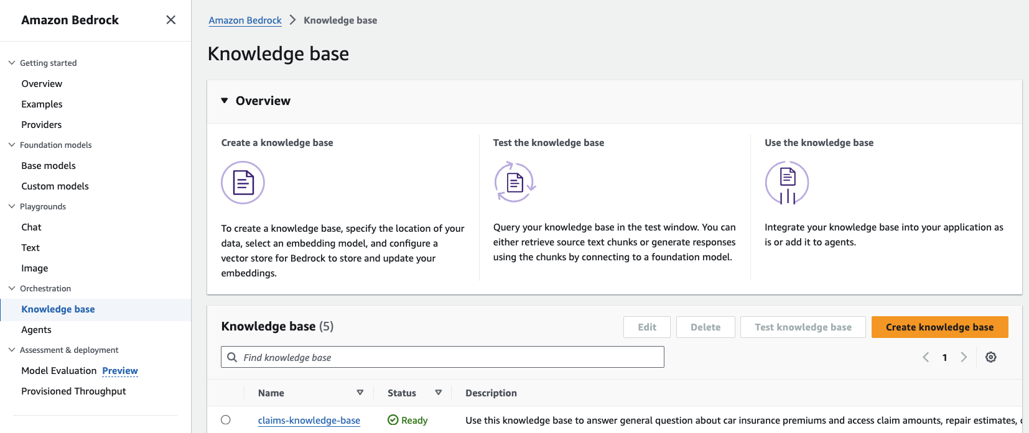1029x433 pixels.
Task: Open the Text playground
Action: tap(30, 247)
